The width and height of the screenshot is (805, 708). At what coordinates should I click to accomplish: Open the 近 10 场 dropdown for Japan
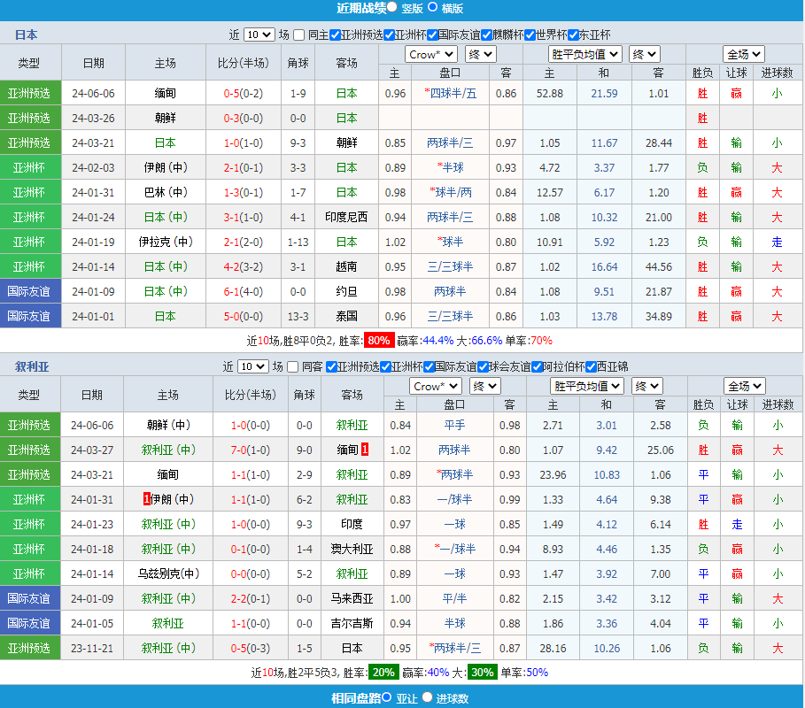click(259, 35)
